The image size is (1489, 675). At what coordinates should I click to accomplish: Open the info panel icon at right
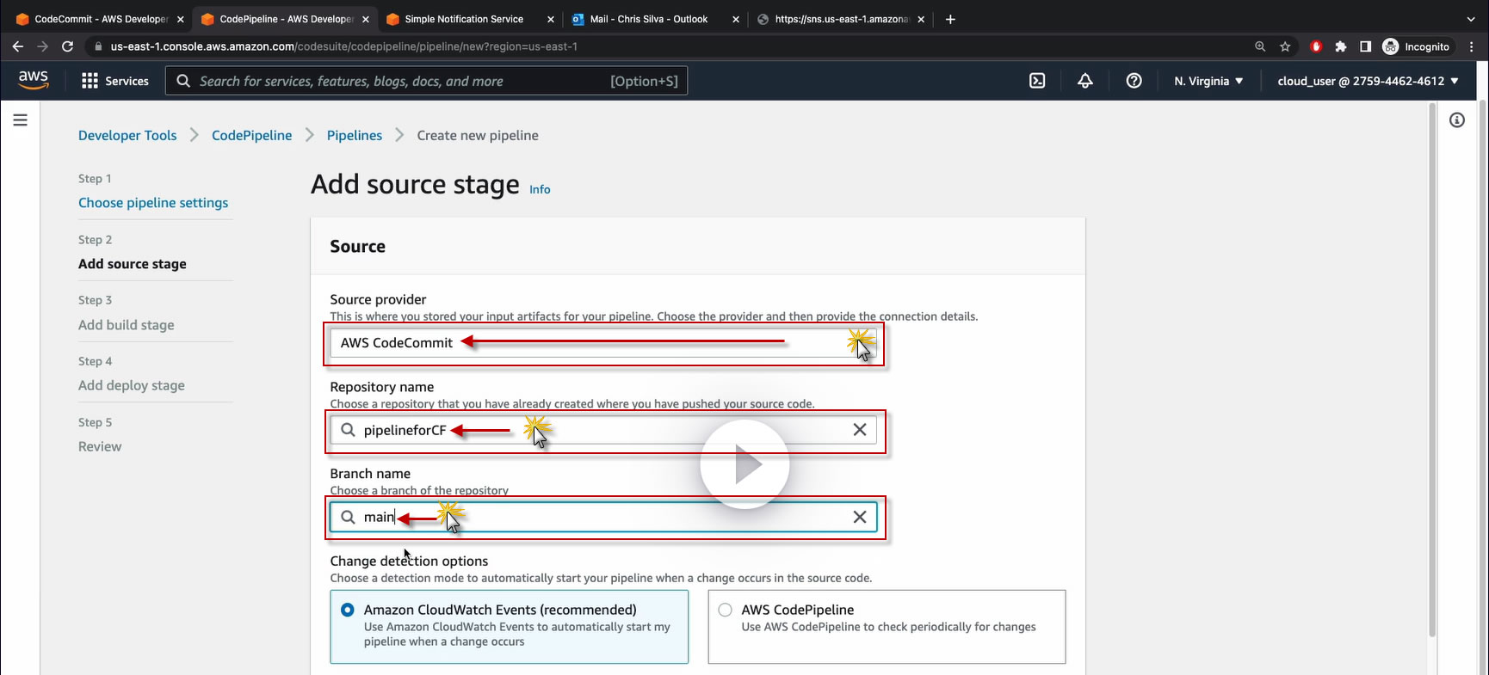tap(1457, 120)
